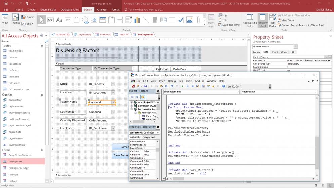The height and width of the screenshot is (188, 334).
Task: Show Categorized tab in VBA Properties window
Action: [x=149, y=137]
